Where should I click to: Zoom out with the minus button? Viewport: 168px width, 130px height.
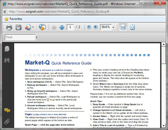89,27
